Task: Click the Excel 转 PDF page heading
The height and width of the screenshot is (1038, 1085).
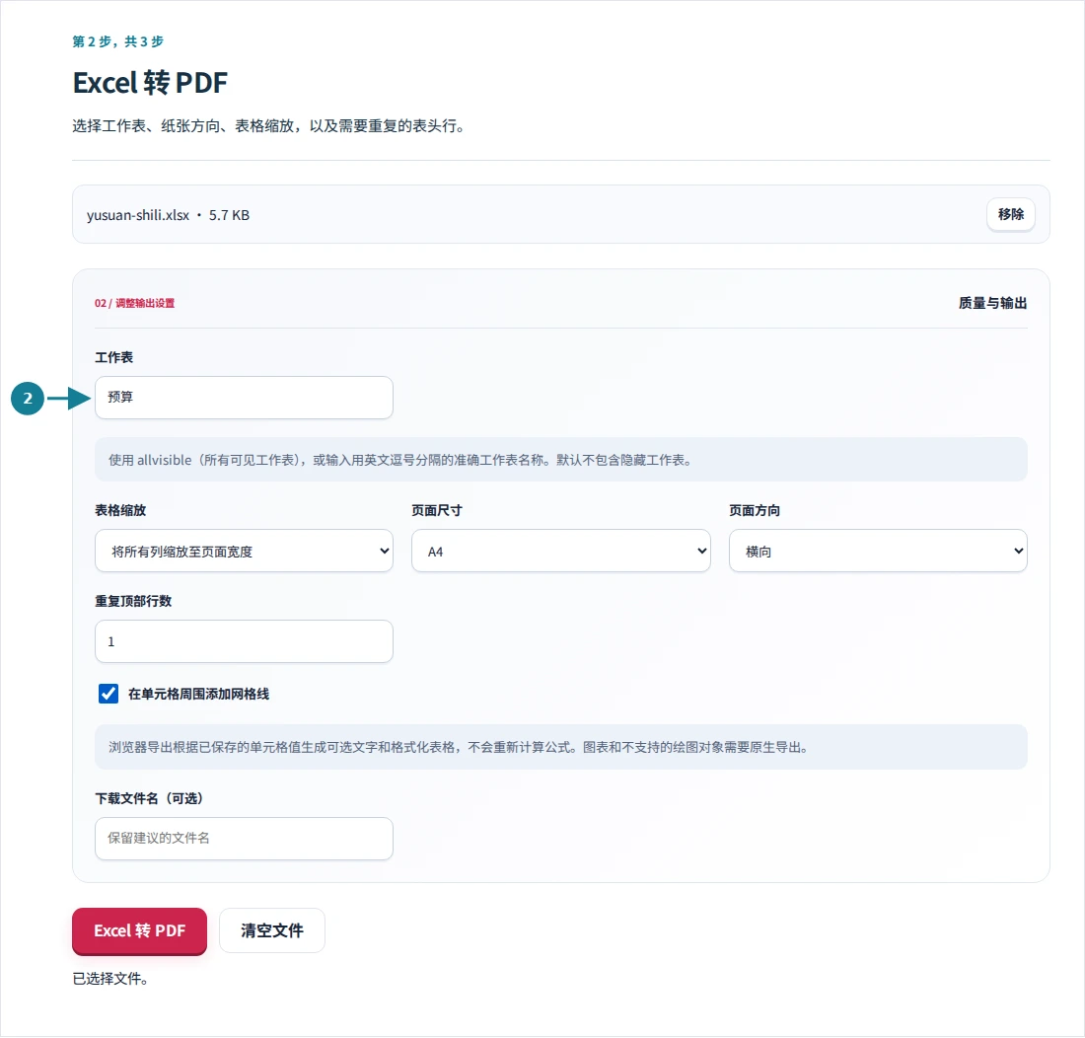Action: tap(150, 83)
